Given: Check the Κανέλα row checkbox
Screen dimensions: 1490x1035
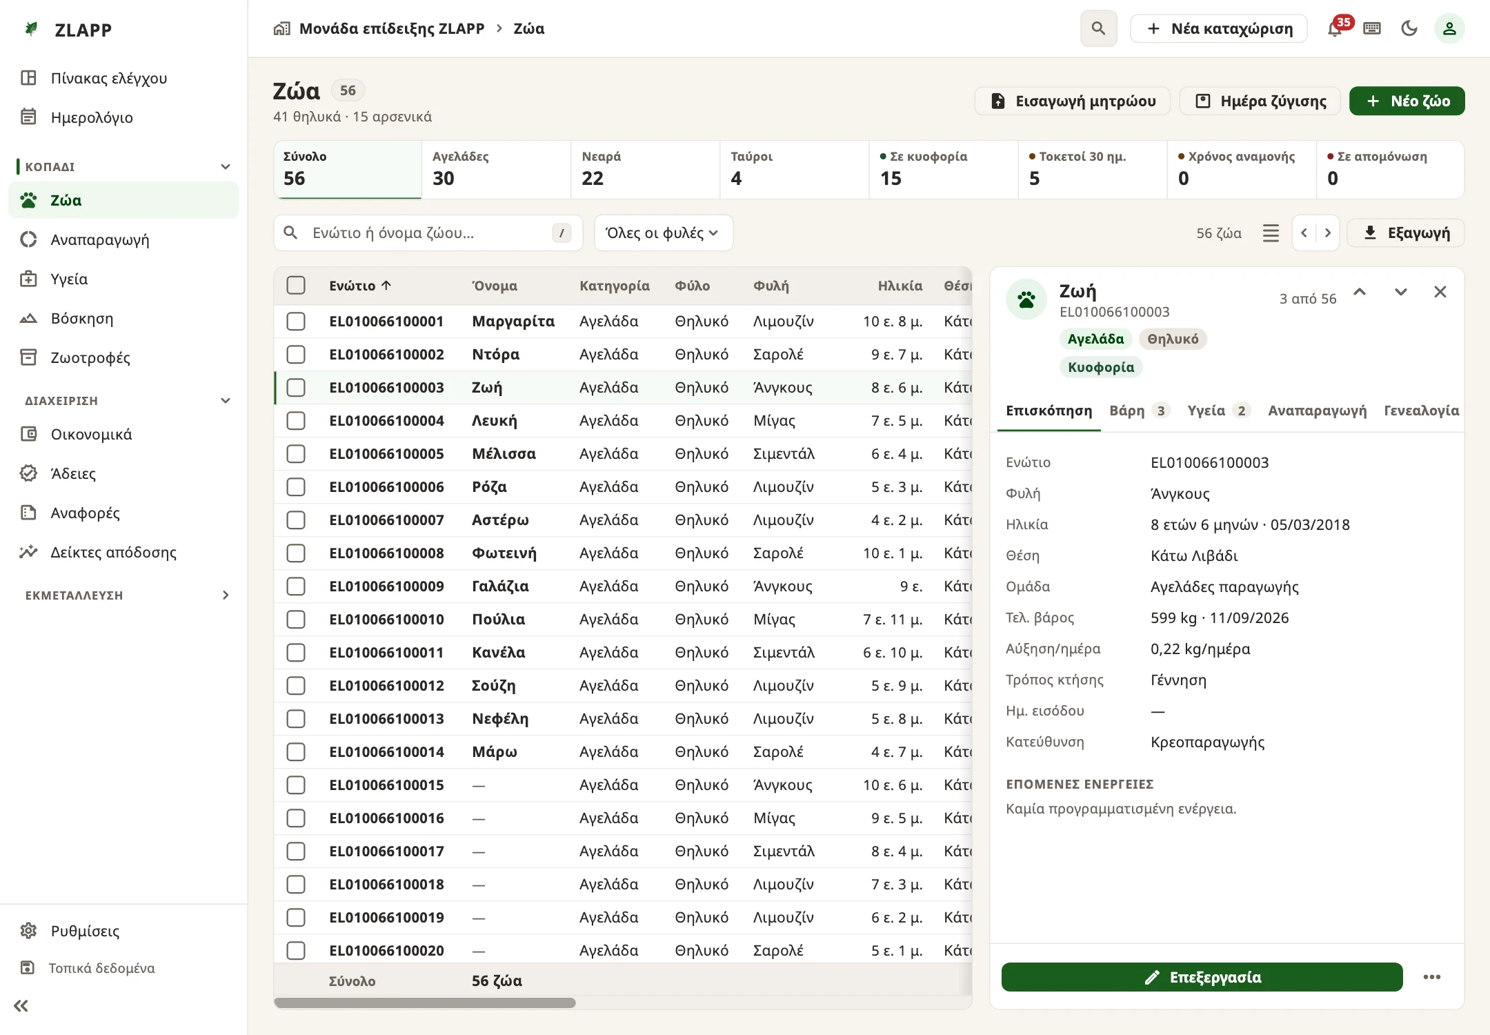Looking at the screenshot, I should pos(296,653).
